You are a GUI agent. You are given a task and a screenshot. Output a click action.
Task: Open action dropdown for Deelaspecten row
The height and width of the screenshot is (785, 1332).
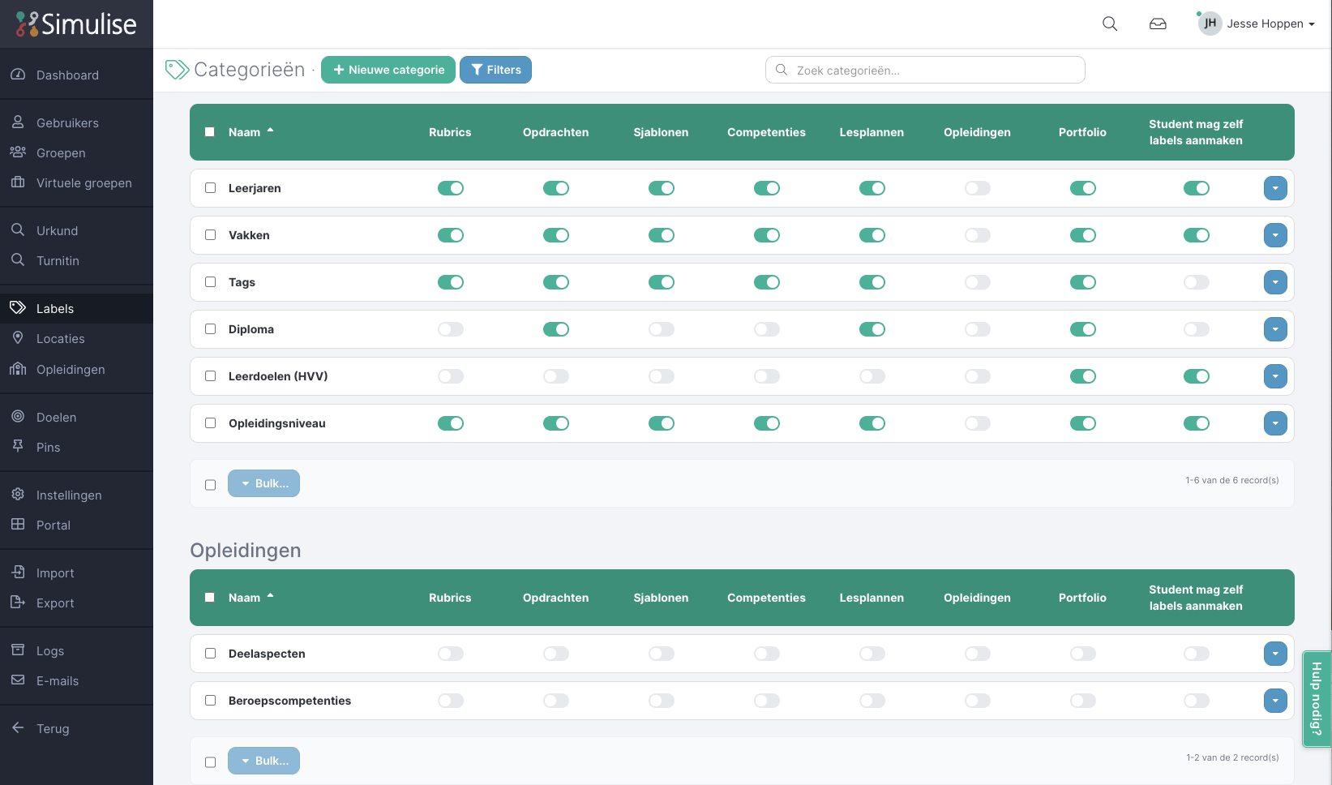point(1275,654)
